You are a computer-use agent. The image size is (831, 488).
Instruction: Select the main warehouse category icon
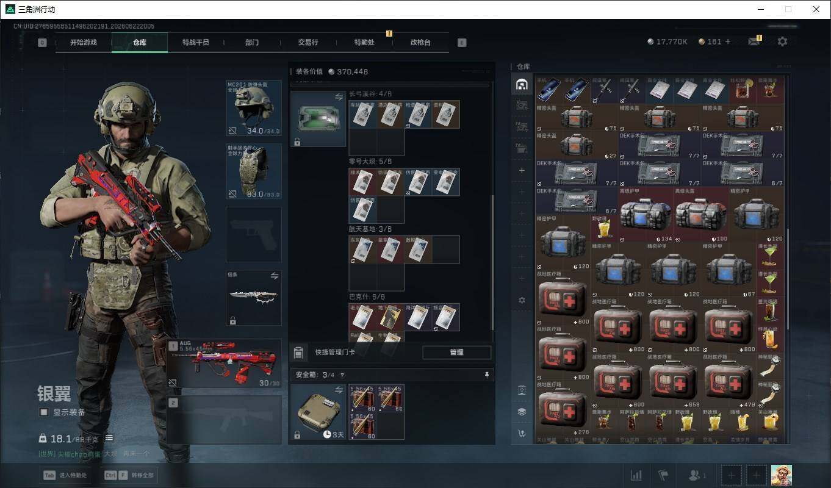tap(522, 85)
